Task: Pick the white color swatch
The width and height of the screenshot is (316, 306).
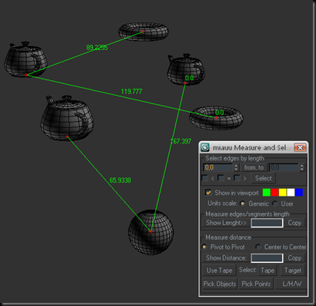Action: (291, 193)
